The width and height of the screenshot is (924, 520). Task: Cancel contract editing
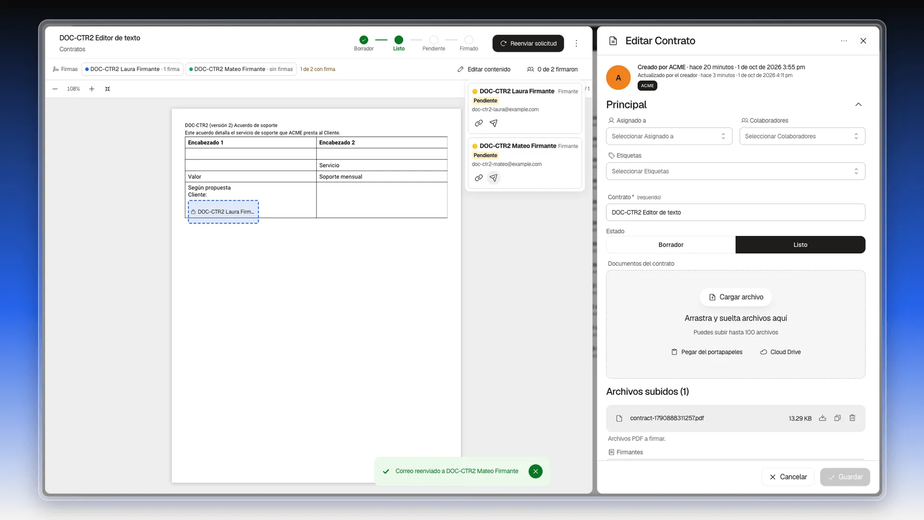(x=788, y=477)
